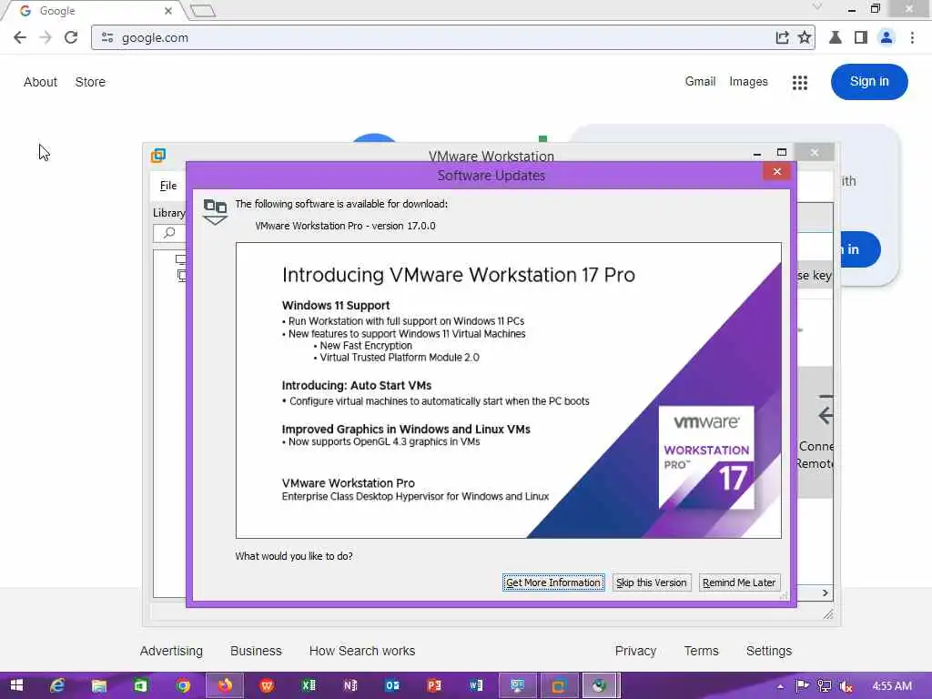Open Gmail link
932x699 pixels.
point(700,81)
